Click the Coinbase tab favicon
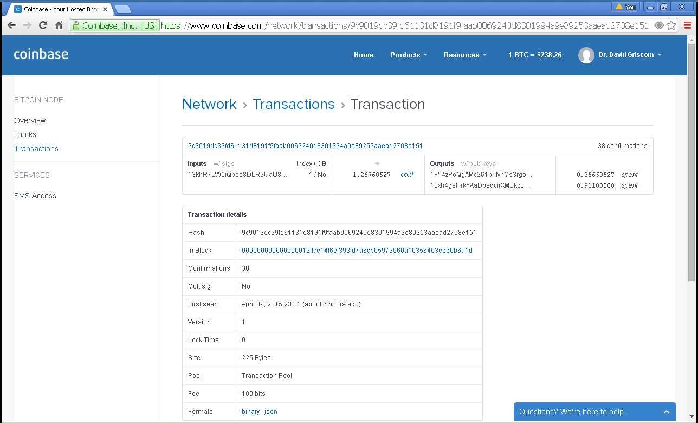The height and width of the screenshot is (423, 698). pyautogui.click(x=18, y=9)
